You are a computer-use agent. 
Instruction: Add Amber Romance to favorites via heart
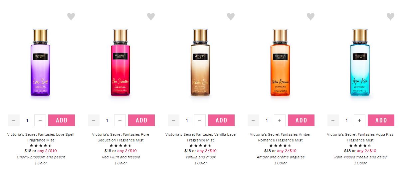(310, 17)
